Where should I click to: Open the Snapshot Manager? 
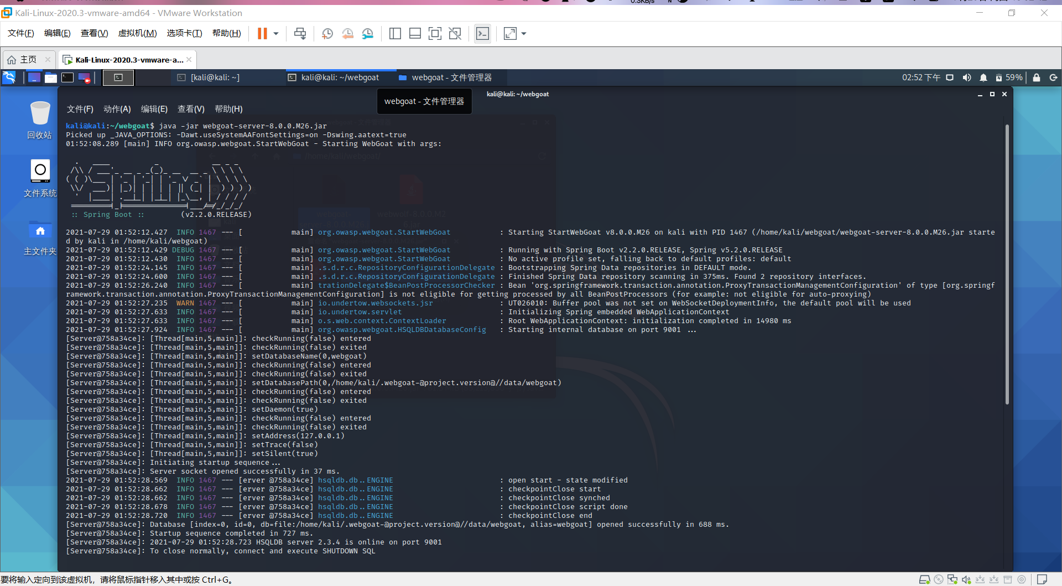tap(368, 34)
